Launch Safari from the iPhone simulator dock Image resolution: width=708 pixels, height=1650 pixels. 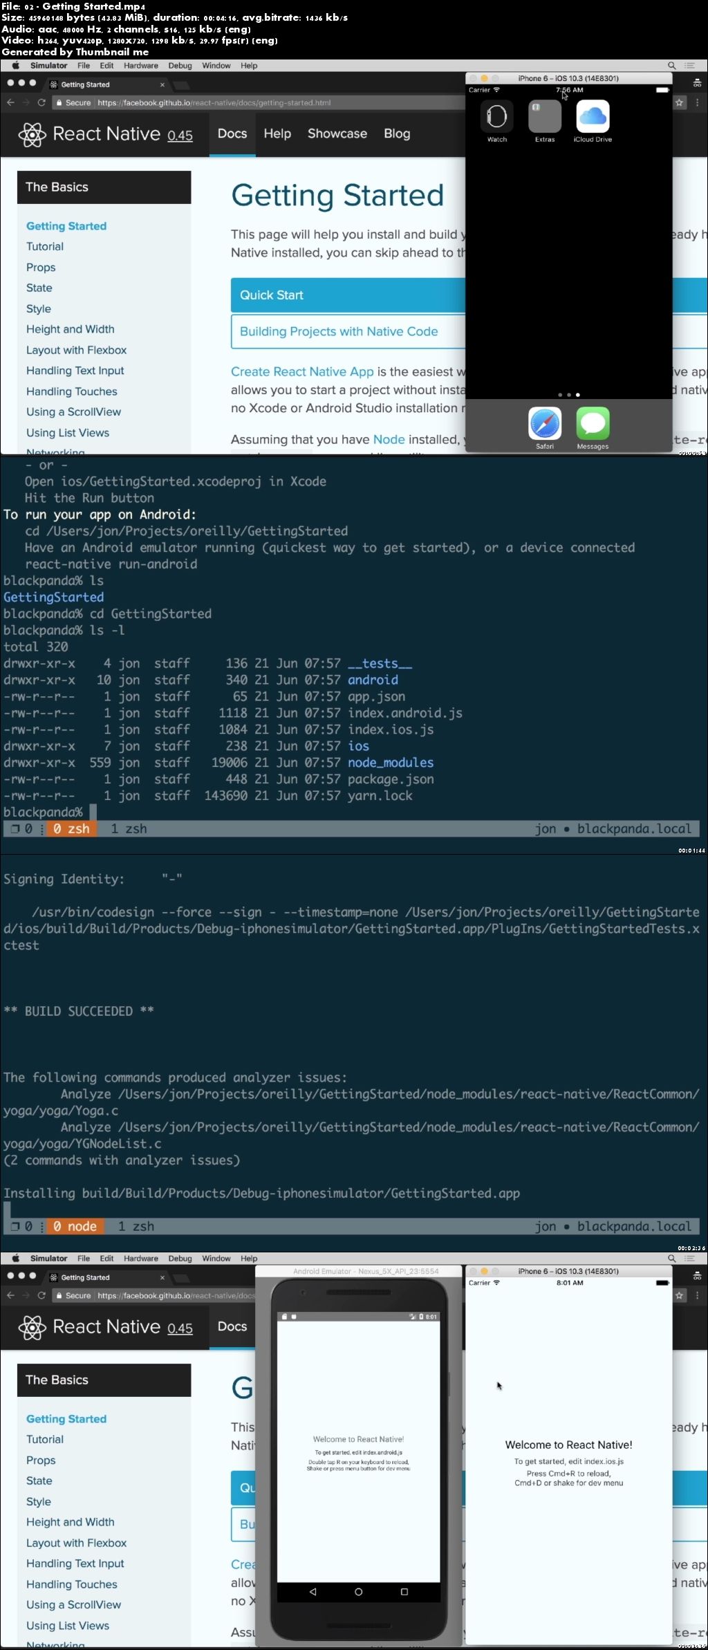[x=545, y=423]
